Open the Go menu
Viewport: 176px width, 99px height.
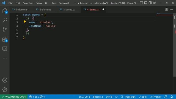(x=47, y=3)
